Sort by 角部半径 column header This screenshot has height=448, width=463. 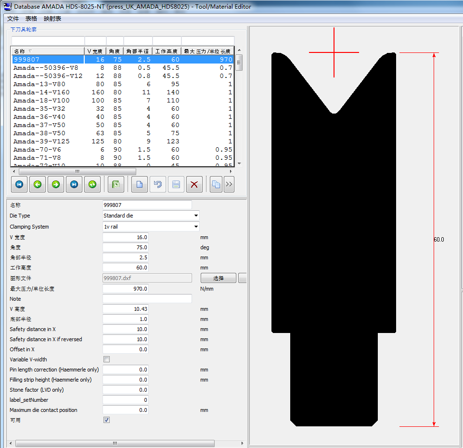pyautogui.click(x=138, y=51)
